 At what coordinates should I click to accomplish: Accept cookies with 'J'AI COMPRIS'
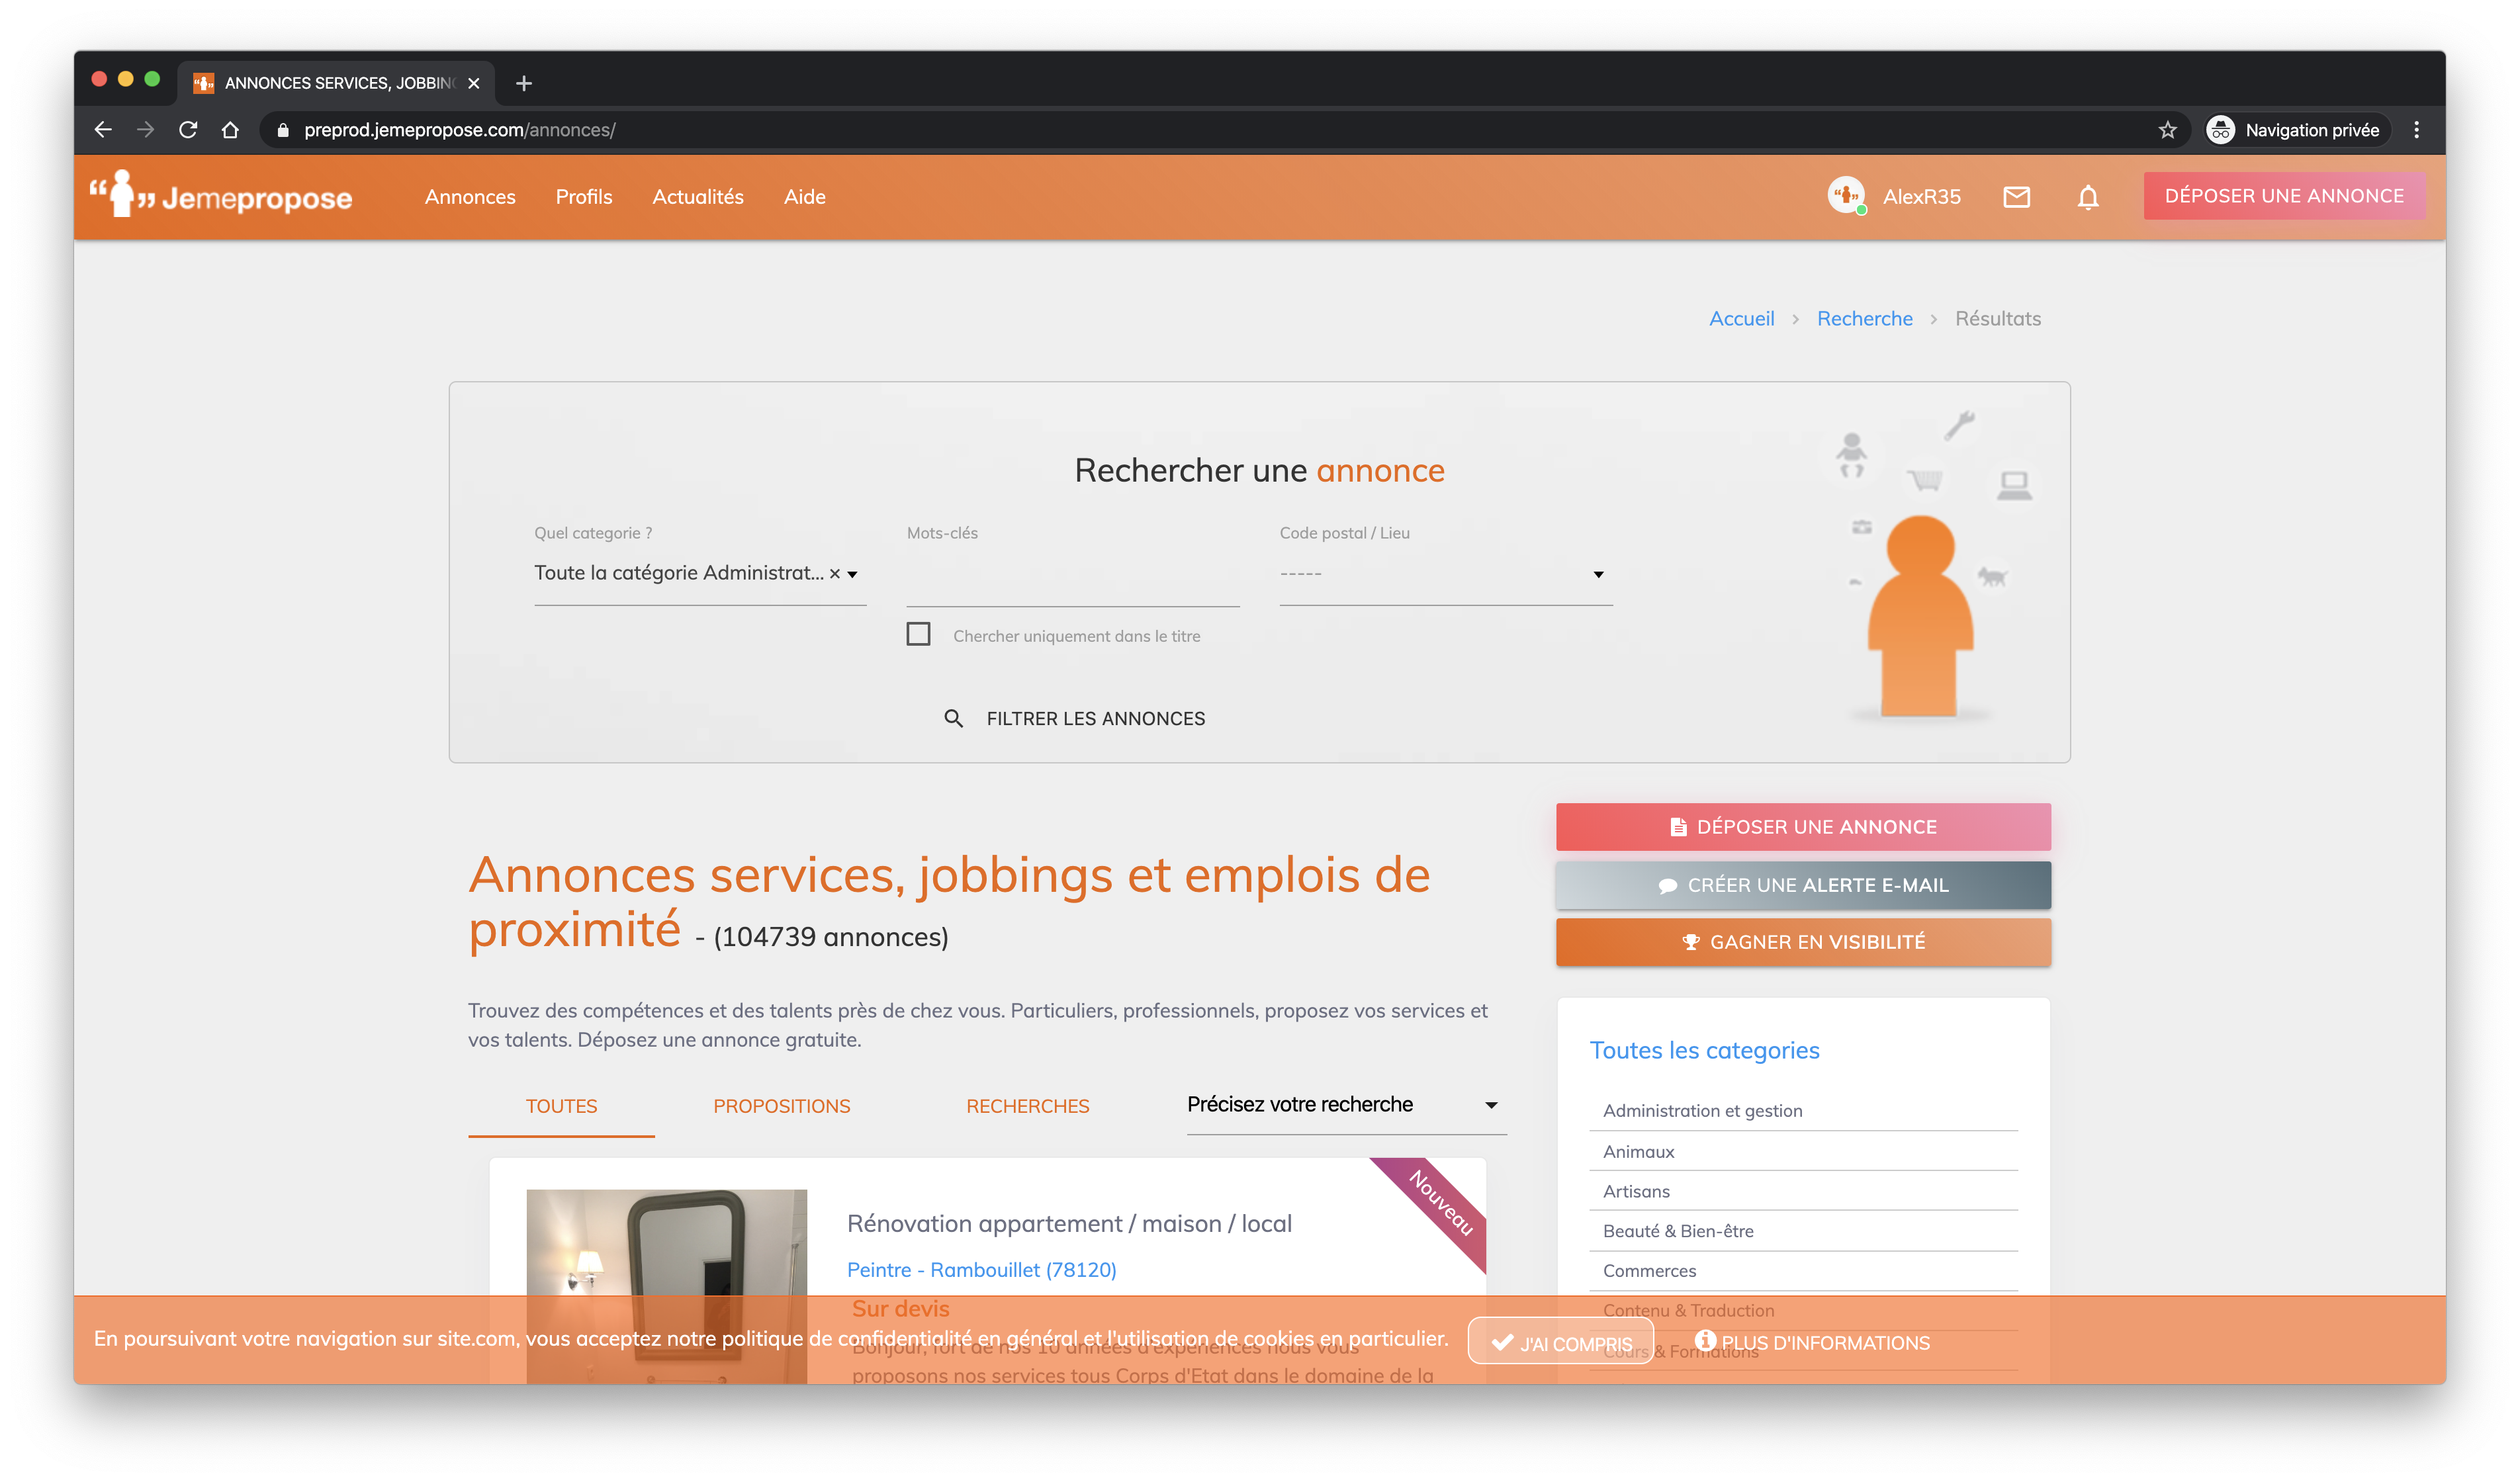pos(1560,1343)
